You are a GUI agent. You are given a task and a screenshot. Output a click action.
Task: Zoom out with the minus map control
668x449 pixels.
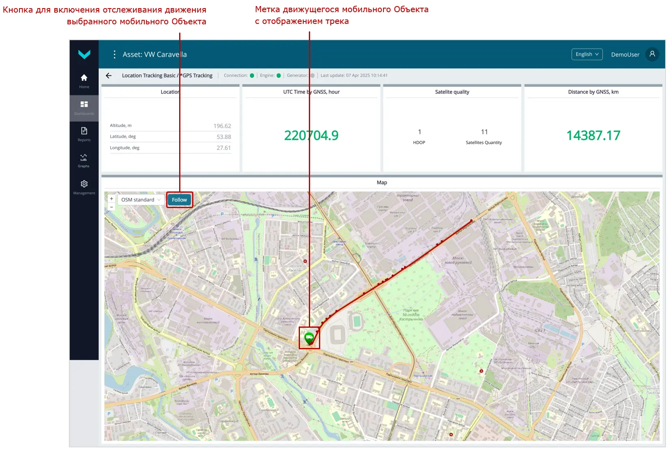[111, 207]
